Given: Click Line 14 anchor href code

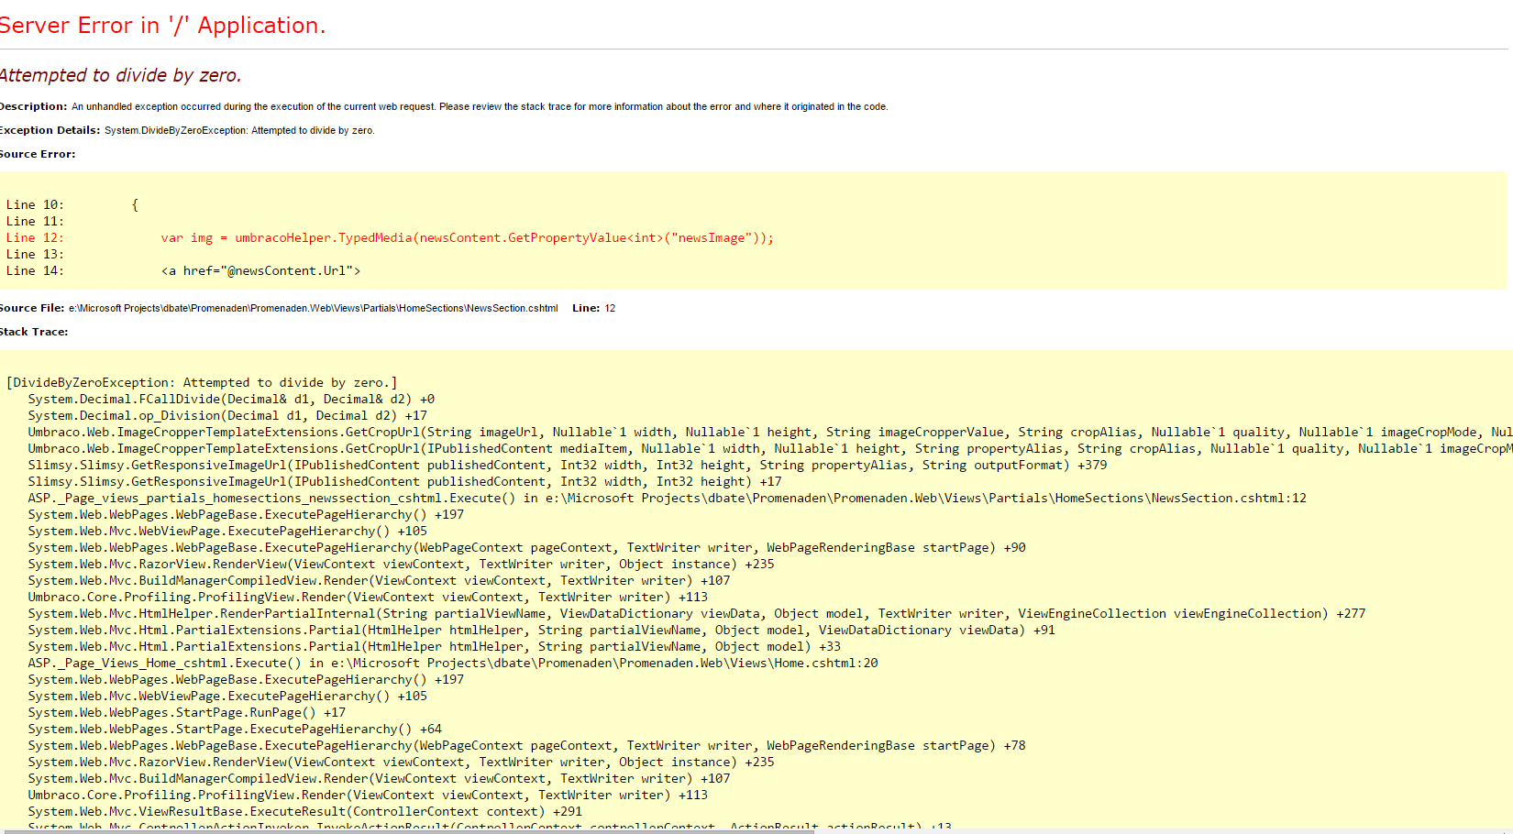Looking at the screenshot, I should click(260, 271).
